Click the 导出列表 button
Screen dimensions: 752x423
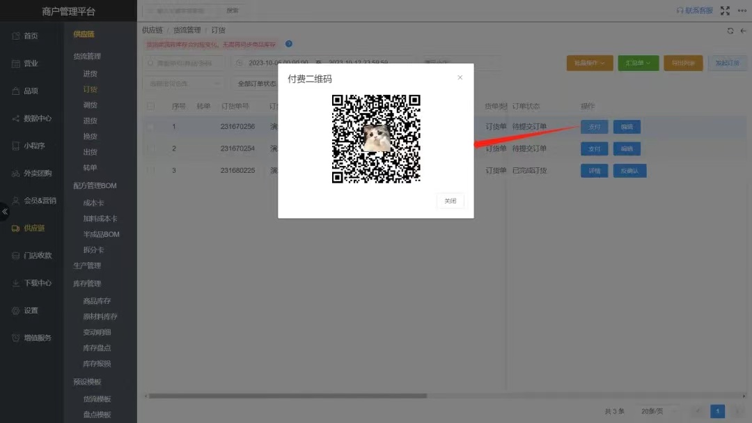684,63
